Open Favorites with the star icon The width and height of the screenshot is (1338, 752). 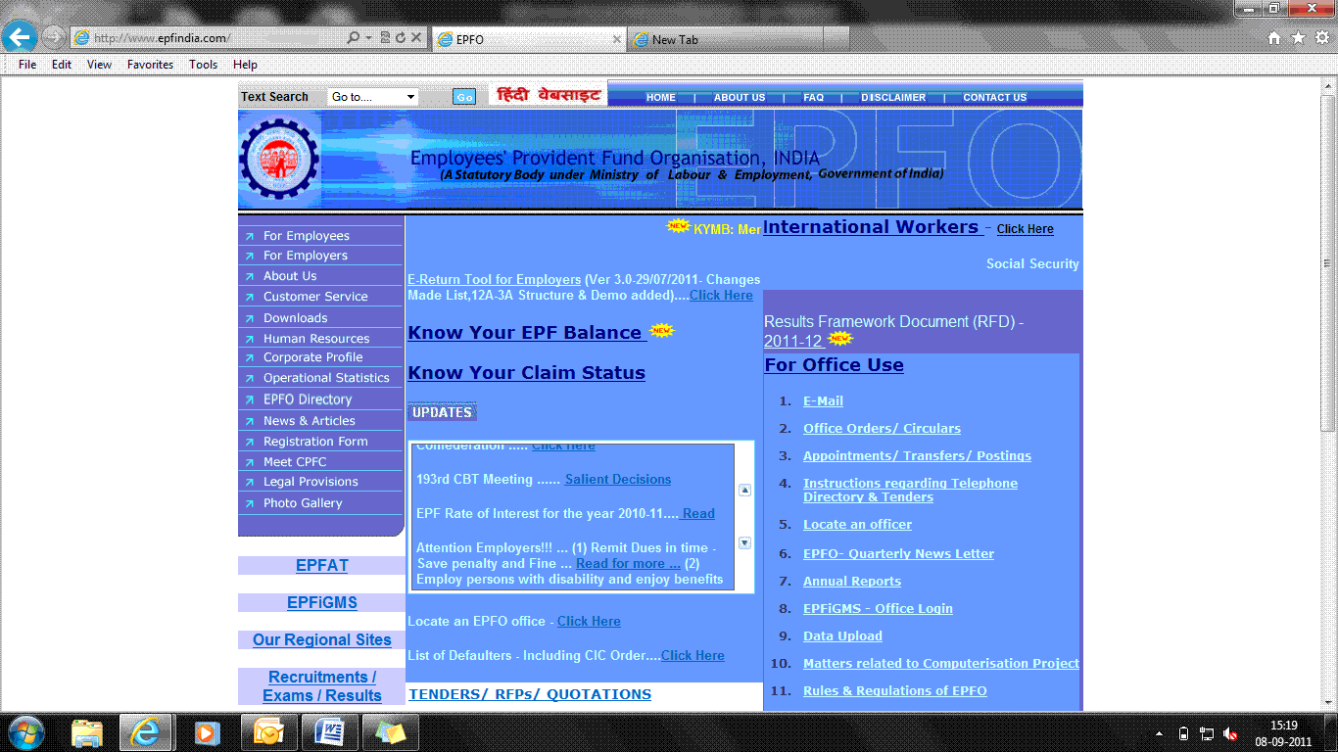1298,38
